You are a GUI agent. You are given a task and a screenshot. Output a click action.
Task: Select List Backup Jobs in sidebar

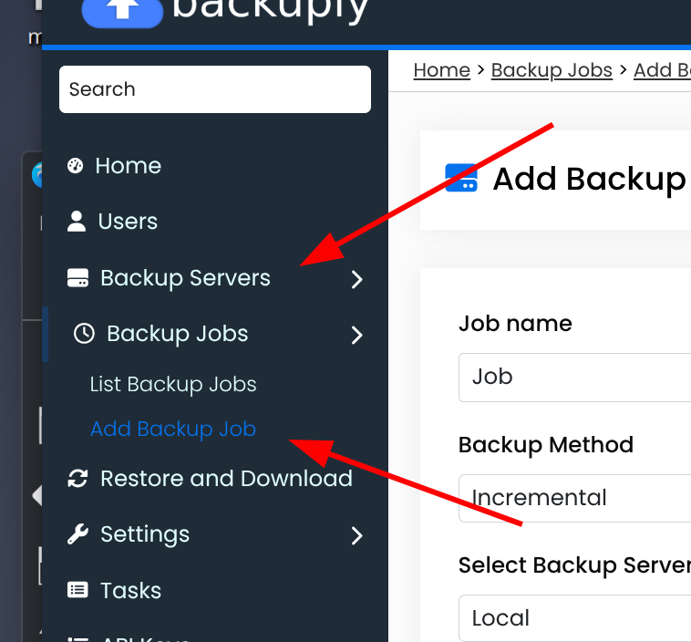(x=173, y=385)
